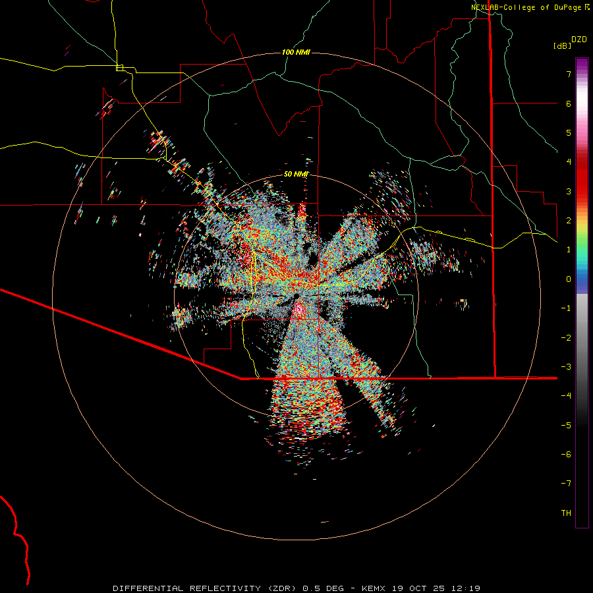593x593 pixels.
Task: Click the scale value "-4"
Action: tap(566, 395)
